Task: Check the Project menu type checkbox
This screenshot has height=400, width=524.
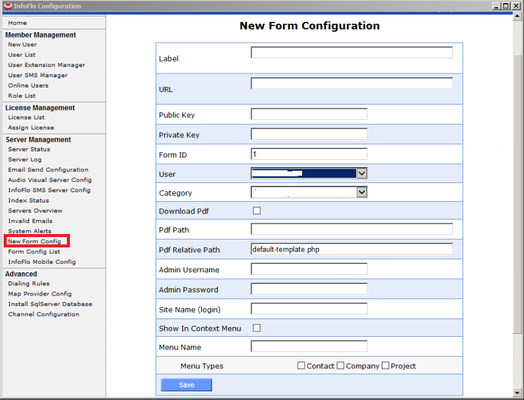Action: [x=385, y=366]
